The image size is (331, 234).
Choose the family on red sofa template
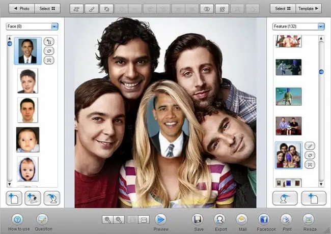289,126
